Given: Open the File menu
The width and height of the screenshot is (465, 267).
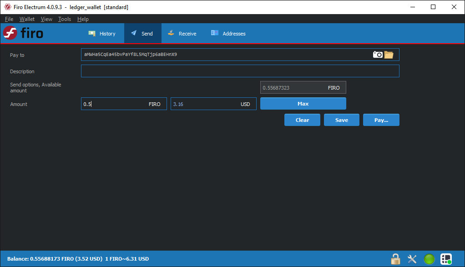Looking at the screenshot, I should (x=9, y=19).
